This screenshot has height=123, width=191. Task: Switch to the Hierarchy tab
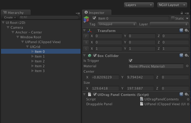16,12
